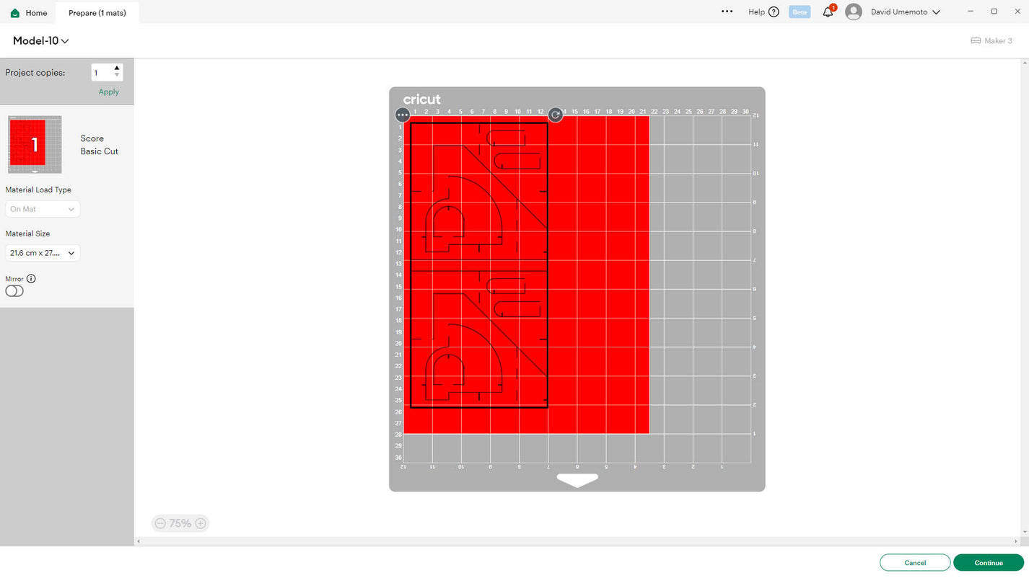This screenshot has width=1029, height=578.
Task: Click the Apply link for project copies
Action: [x=109, y=92]
